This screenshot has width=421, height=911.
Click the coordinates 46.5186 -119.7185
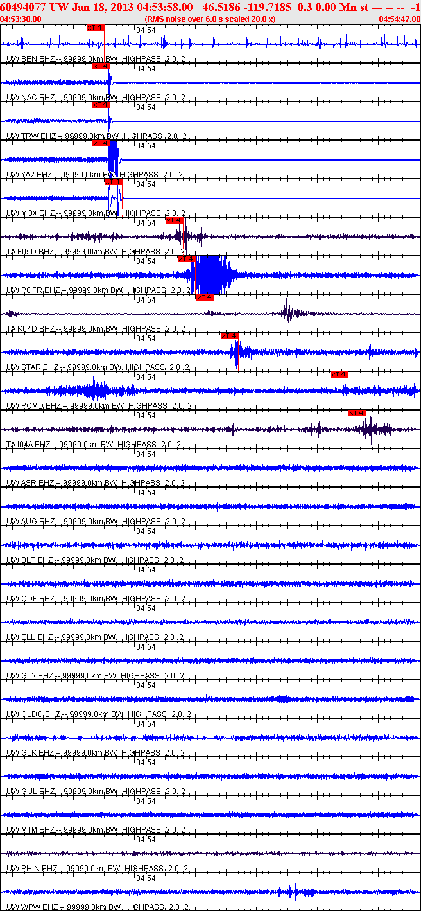tap(247, 7)
